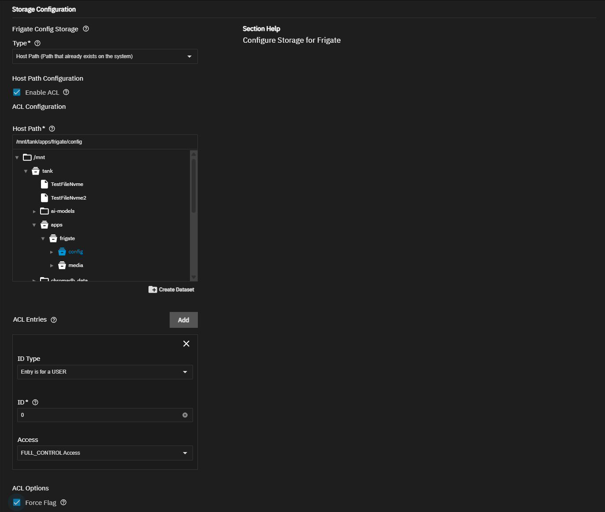This screenshot has width=605, height=512.
Task: Remove the ACL entry with the X
Action: click(186, 344)
